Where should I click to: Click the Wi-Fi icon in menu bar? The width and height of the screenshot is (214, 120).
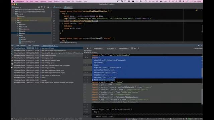tap(170, 1)
